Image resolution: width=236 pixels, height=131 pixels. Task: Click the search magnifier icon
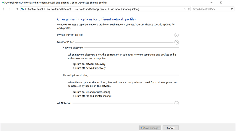click(232, 9)
